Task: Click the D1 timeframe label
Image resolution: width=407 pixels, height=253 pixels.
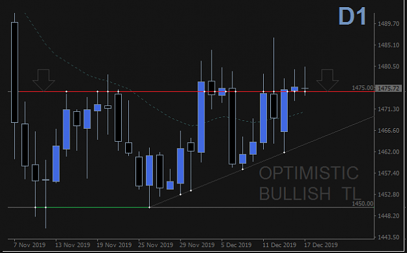Action: point(352,16)
